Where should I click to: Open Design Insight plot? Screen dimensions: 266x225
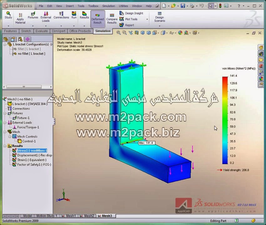tap(131, 13)
